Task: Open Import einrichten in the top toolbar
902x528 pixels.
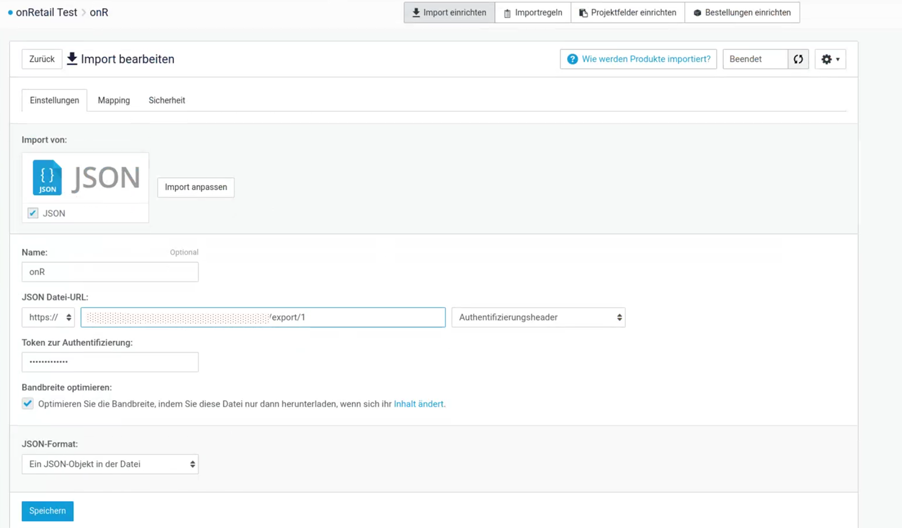Action: [x=449, y=13]
